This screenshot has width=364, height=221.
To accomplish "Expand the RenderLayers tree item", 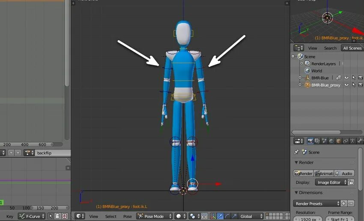I will pos(302,63).
